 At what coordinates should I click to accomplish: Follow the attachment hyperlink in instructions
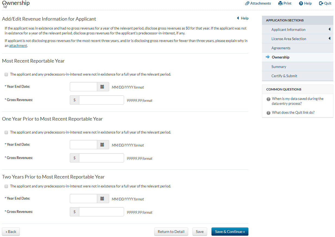[18, 46]
